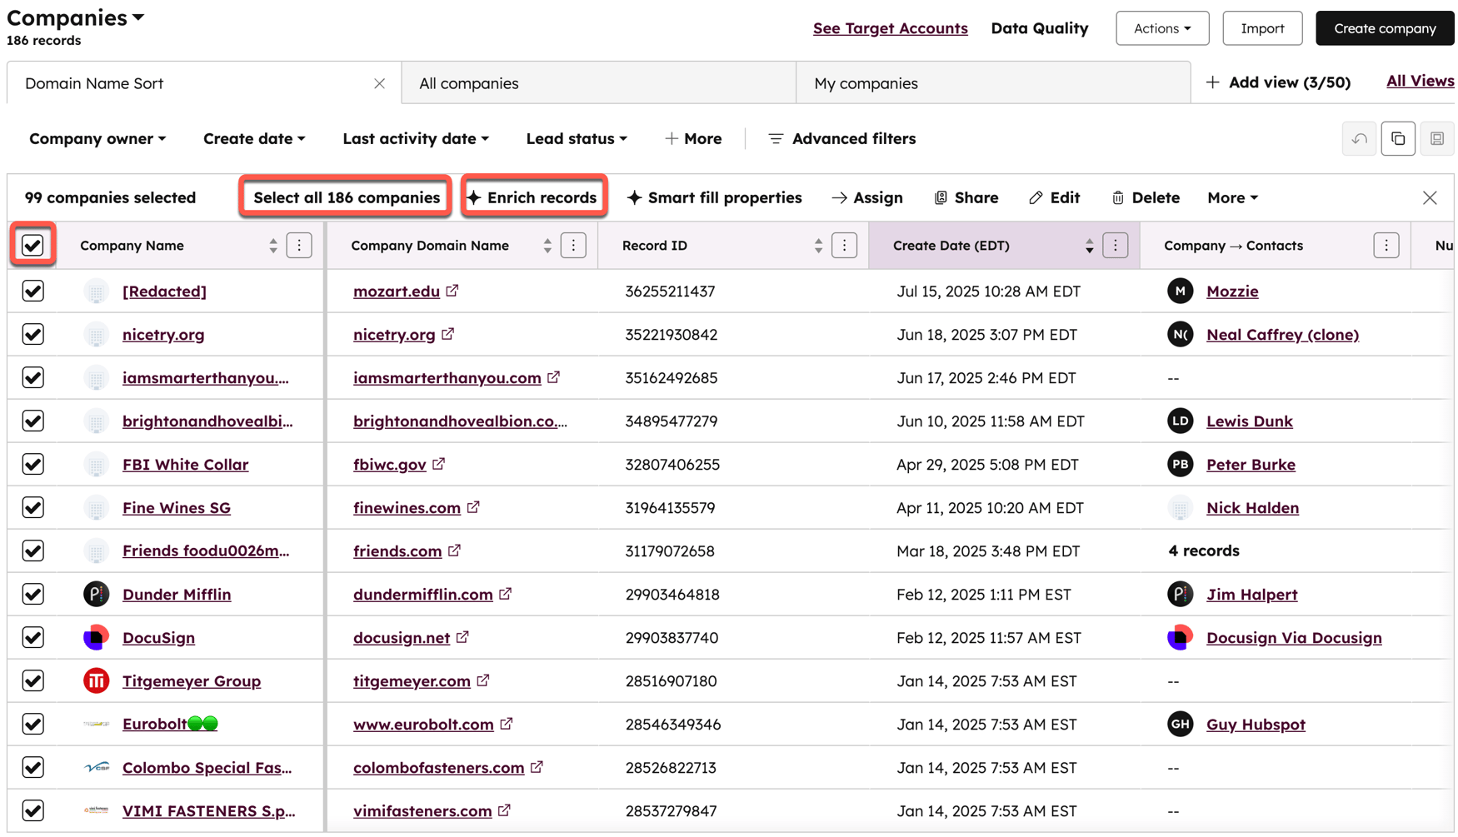Uncheck the DocuSign row checkbox
Image resolution: width=1458 pixels, height=837 pixels.
(32, 637)
